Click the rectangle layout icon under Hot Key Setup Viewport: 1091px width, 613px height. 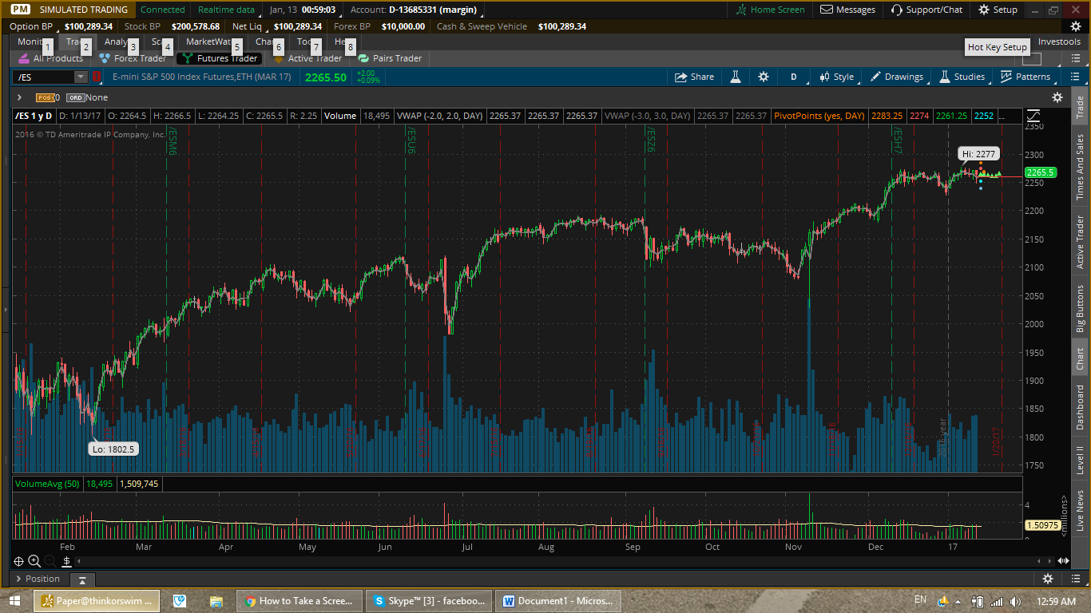point(1032,58)
